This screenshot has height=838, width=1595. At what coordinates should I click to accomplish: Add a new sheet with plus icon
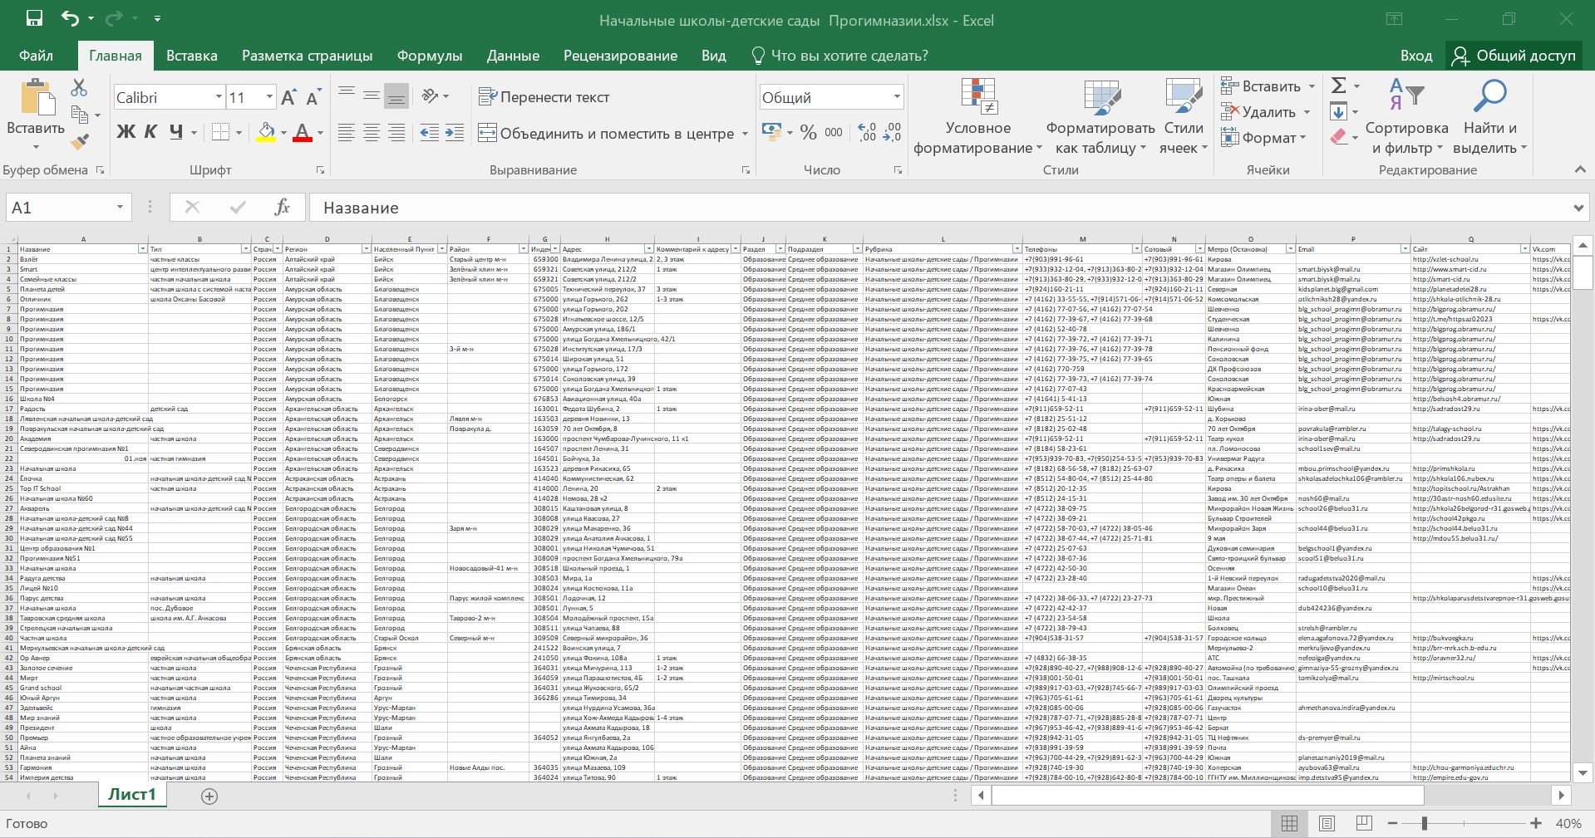pyautogui.click(x=209, y=796)
